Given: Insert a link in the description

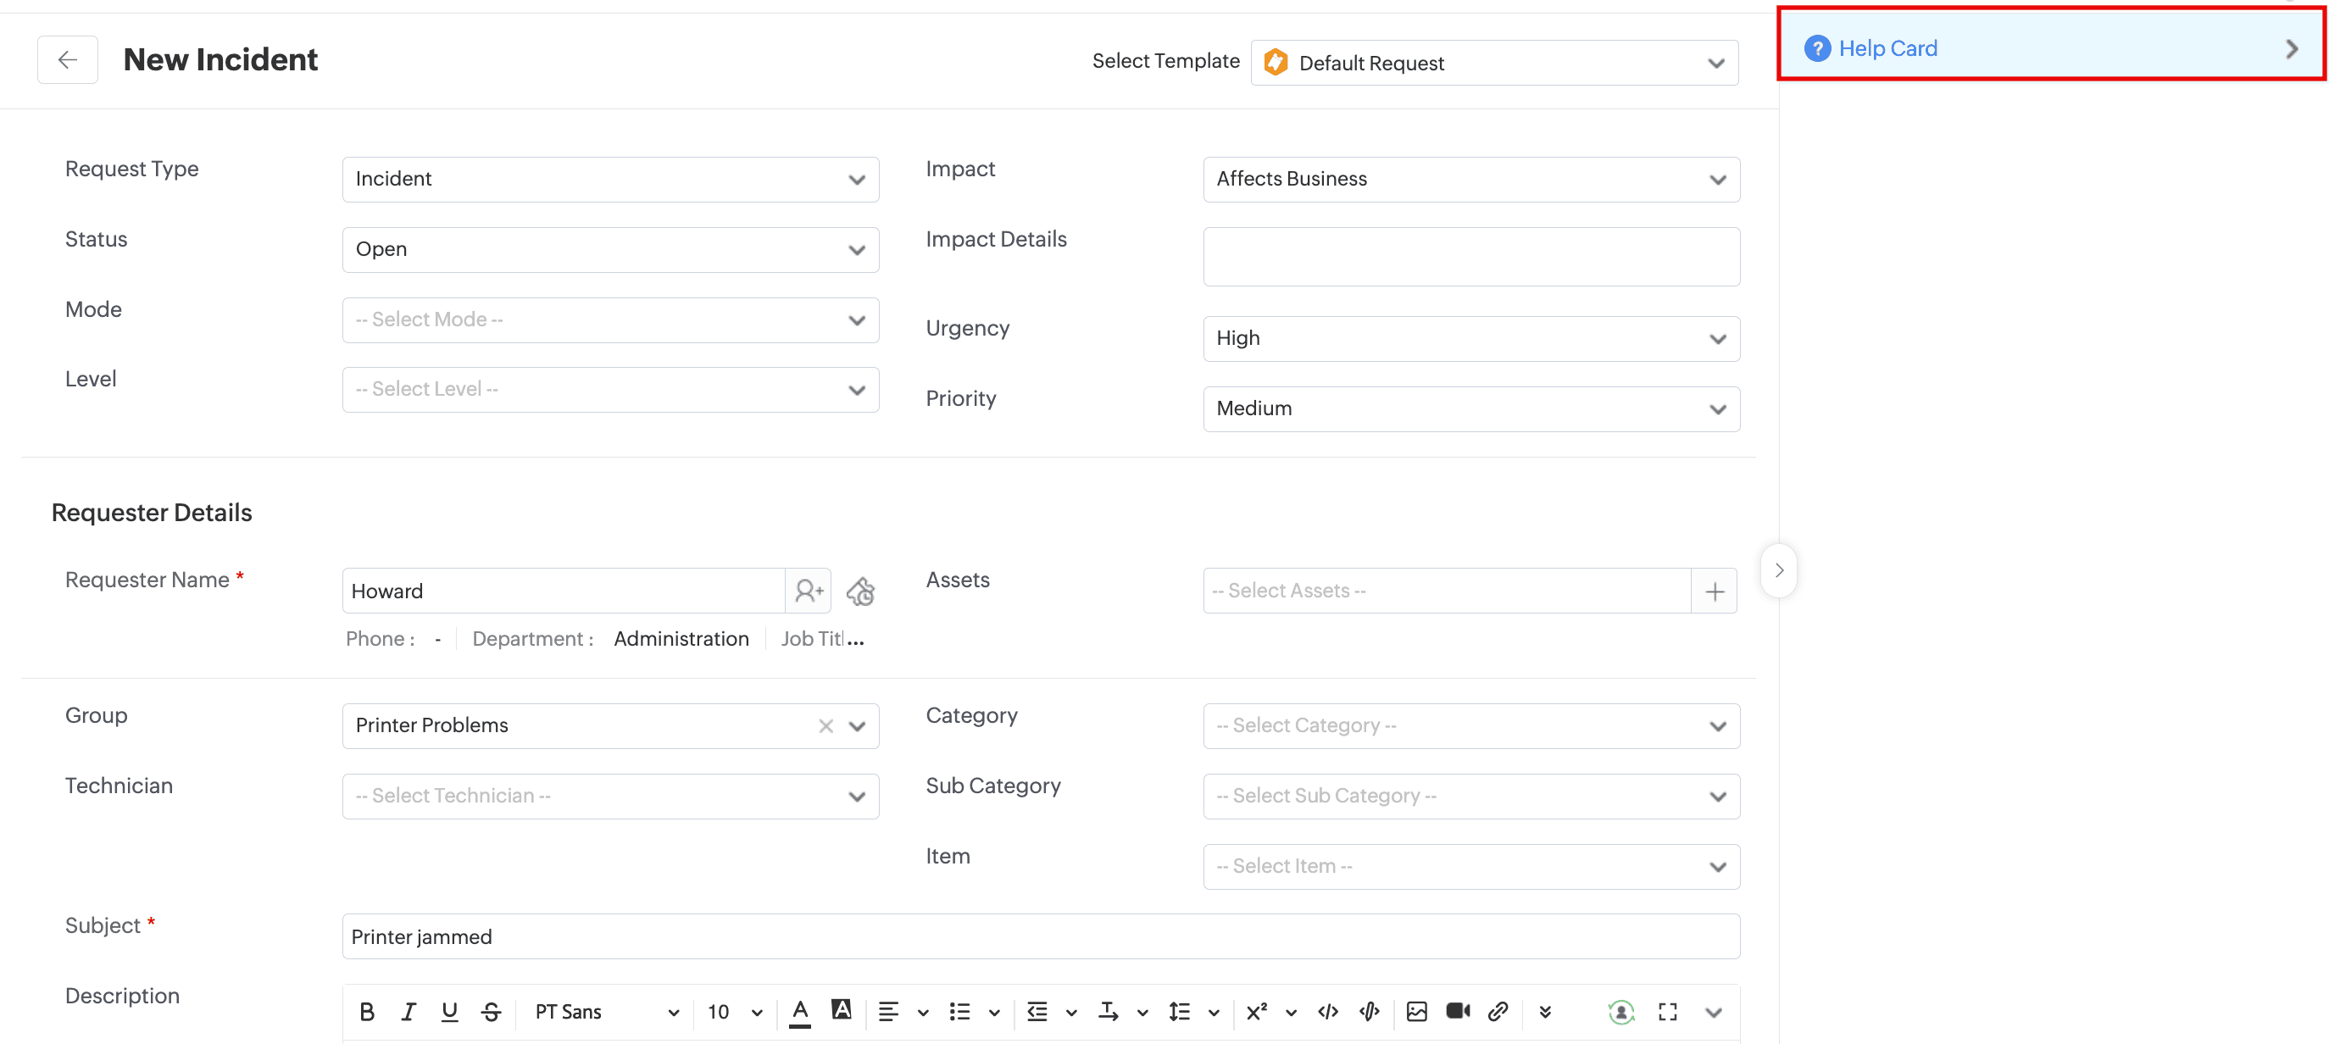Looking at the screenshot, I should click(1498, 1012).
